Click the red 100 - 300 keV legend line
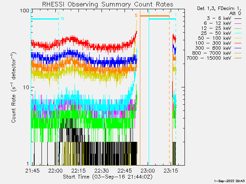The width and height of the screenshot is (246, 184). pyautogui.click(x=238, y=43)
